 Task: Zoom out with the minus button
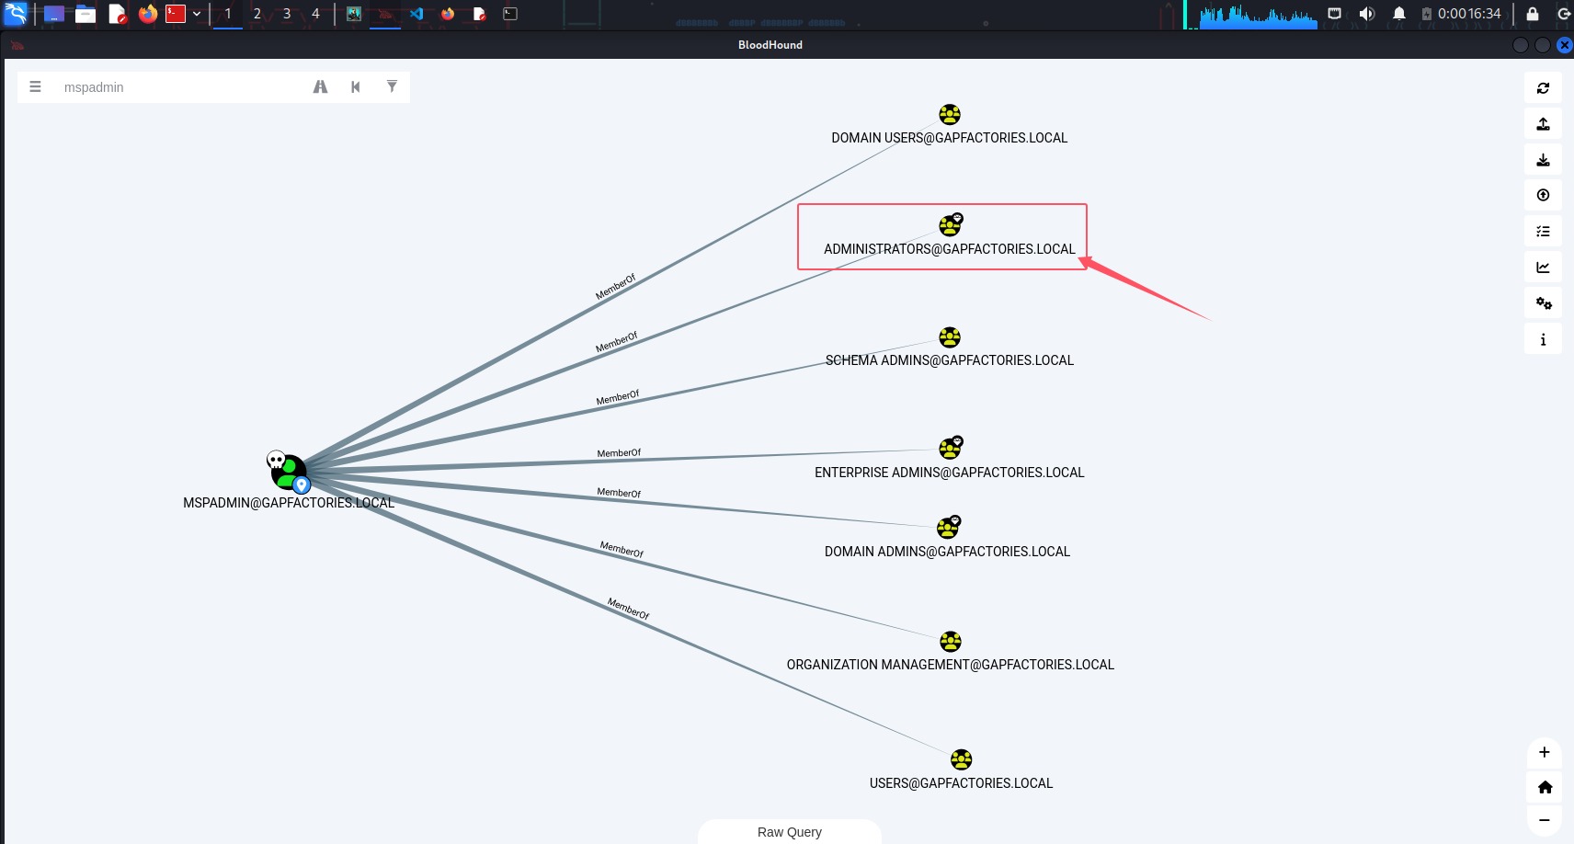(1545, 820)
